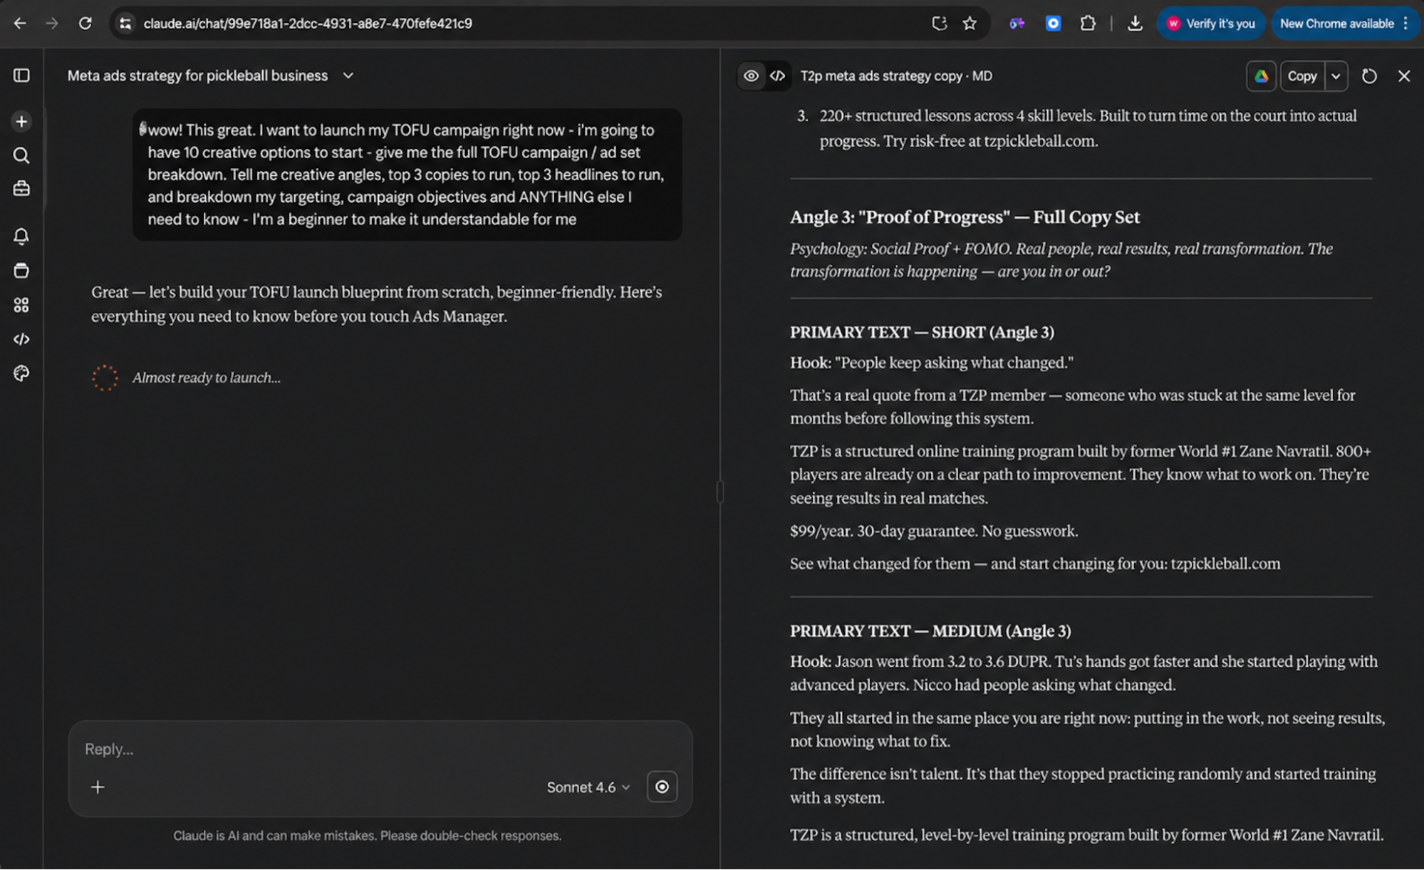Screen dimensions: 1424x870
Task: Click the Meta ads strategy chat title
Action: click(197, 76)
